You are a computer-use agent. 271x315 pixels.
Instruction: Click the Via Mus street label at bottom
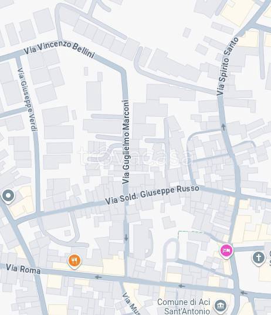coord(131,304)
